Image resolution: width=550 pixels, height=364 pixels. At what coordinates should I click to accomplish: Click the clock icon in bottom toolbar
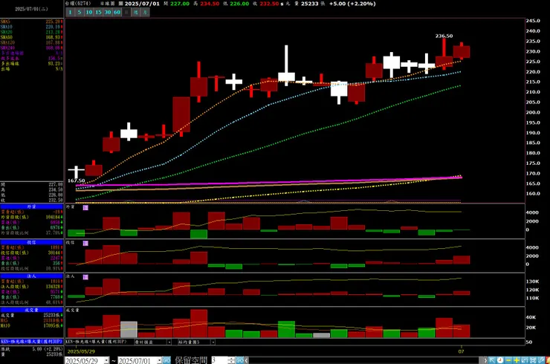(500, 360)
